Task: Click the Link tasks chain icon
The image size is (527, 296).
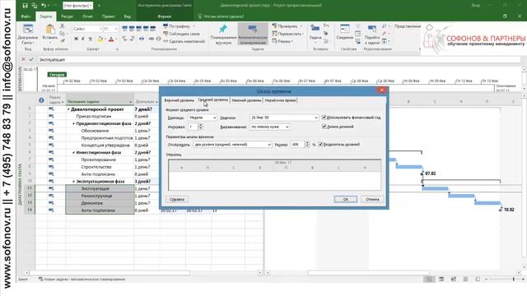Action: (x=152, y=39)
